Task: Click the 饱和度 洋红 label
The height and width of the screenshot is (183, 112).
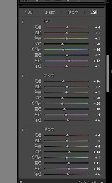Action: [38, 120]
